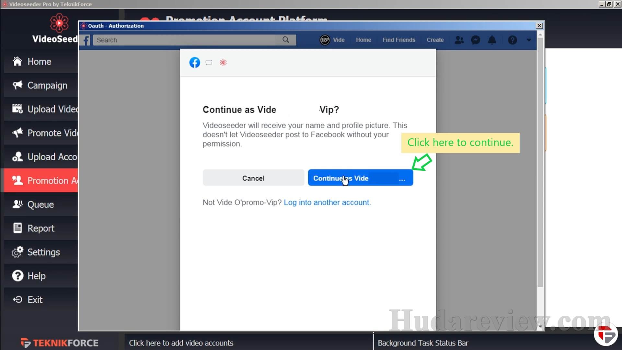Click in the Facebook Search field
The height and width of the screenshot is (350, 622).
(194, 40)
